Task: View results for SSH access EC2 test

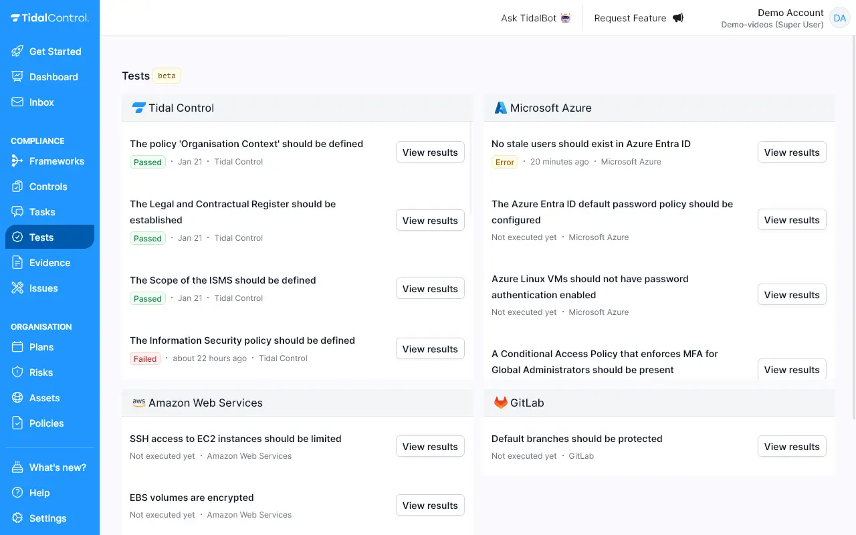Action: 430,447
